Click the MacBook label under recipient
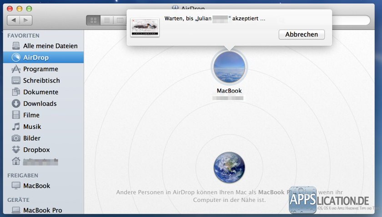Screen dimensions: 382x217 (x=229, y=91)
